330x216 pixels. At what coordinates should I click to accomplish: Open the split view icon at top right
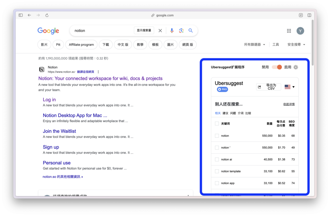pos(309,15)
